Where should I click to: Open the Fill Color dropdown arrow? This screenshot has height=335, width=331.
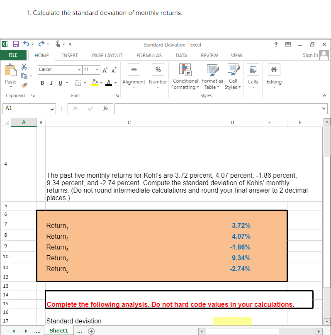pyautogui.click(x=101, y=83)
